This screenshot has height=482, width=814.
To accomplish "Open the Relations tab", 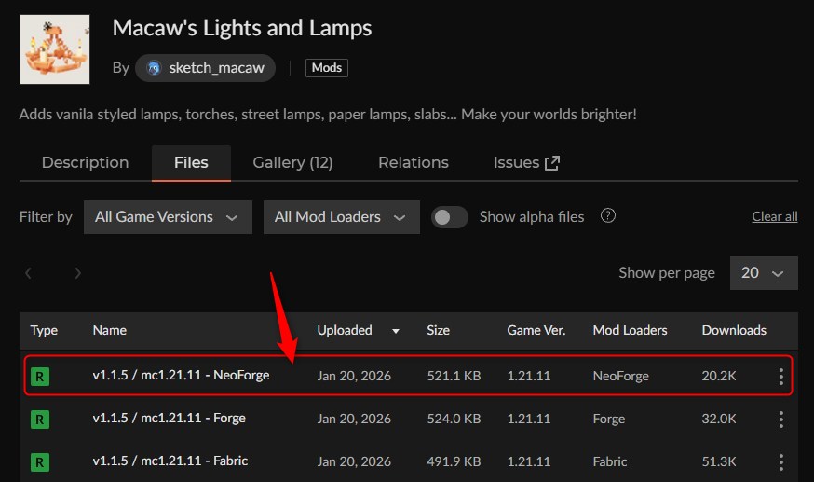I will [x=414, y=162].
